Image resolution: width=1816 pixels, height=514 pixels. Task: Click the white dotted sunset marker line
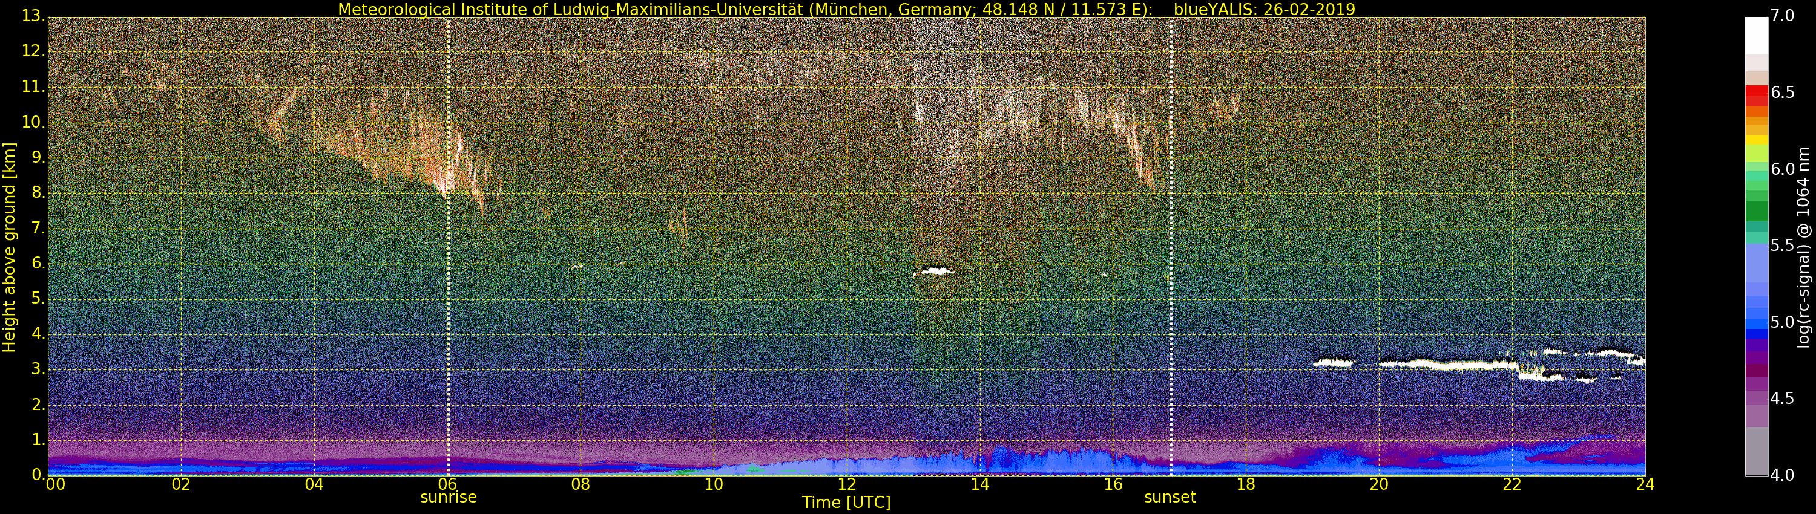(1170, 247)
